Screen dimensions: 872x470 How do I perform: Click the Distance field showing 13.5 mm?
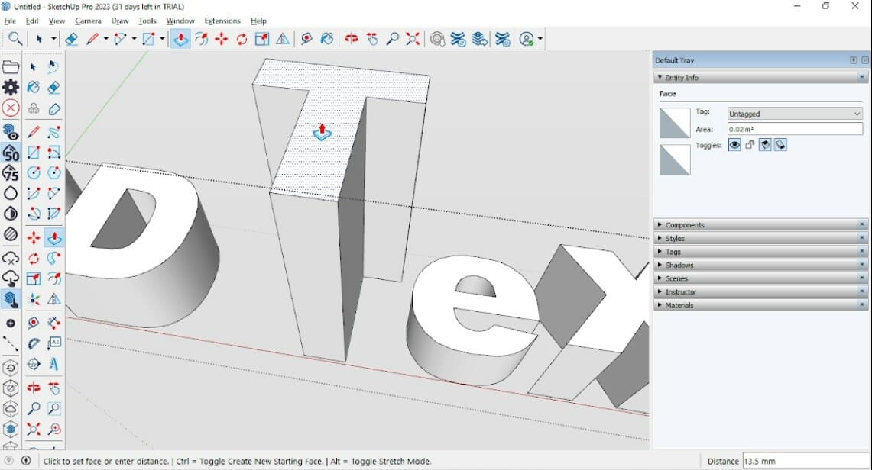coord(806,461)
